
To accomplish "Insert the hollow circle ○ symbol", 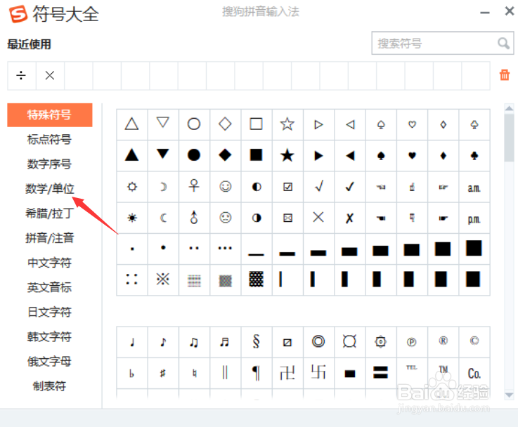I will point(194,124).
